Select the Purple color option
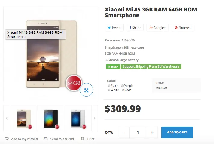This screenshot has width=214, height=144. point(122,86)
